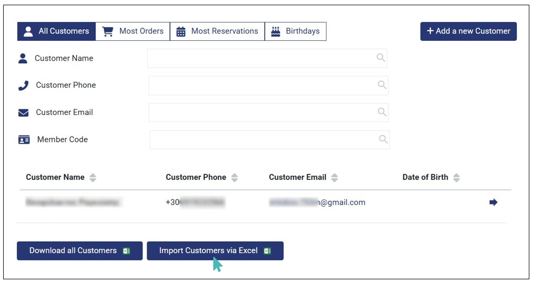Switch to the Most Orders tab

click(x=133, y=31)
